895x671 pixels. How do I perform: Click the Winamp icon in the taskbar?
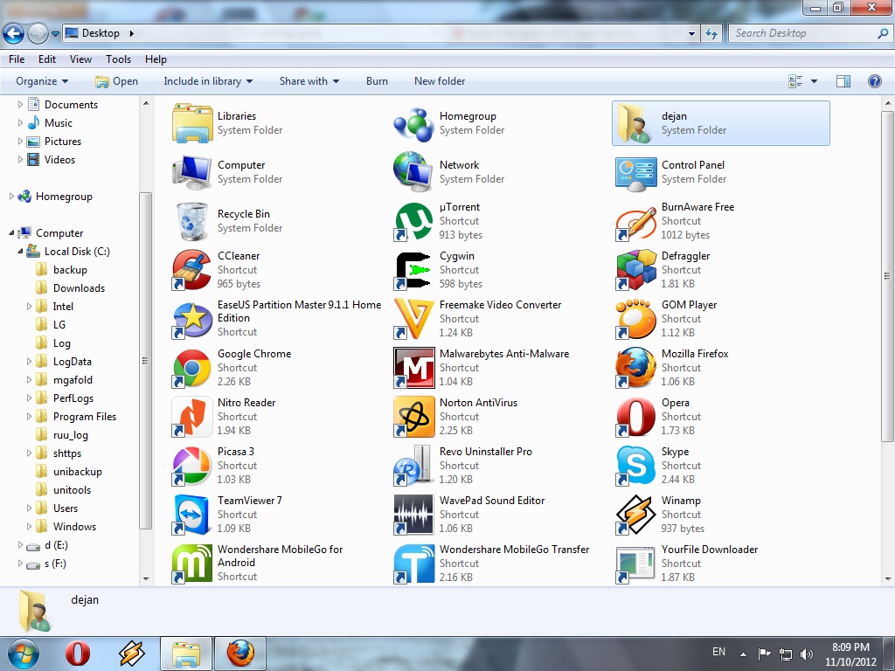click(x=132, y=653)
